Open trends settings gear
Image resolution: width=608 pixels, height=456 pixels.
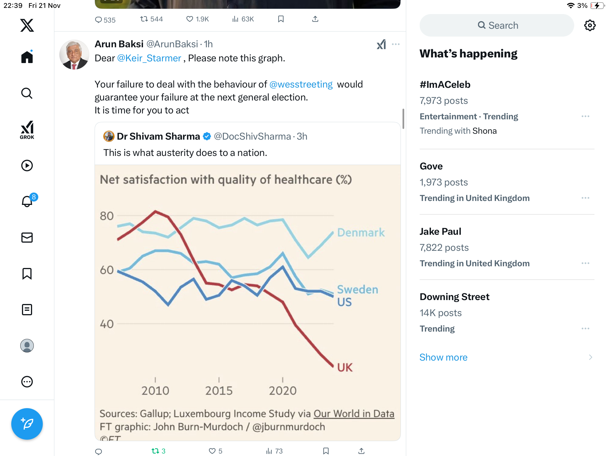(590, 25)
